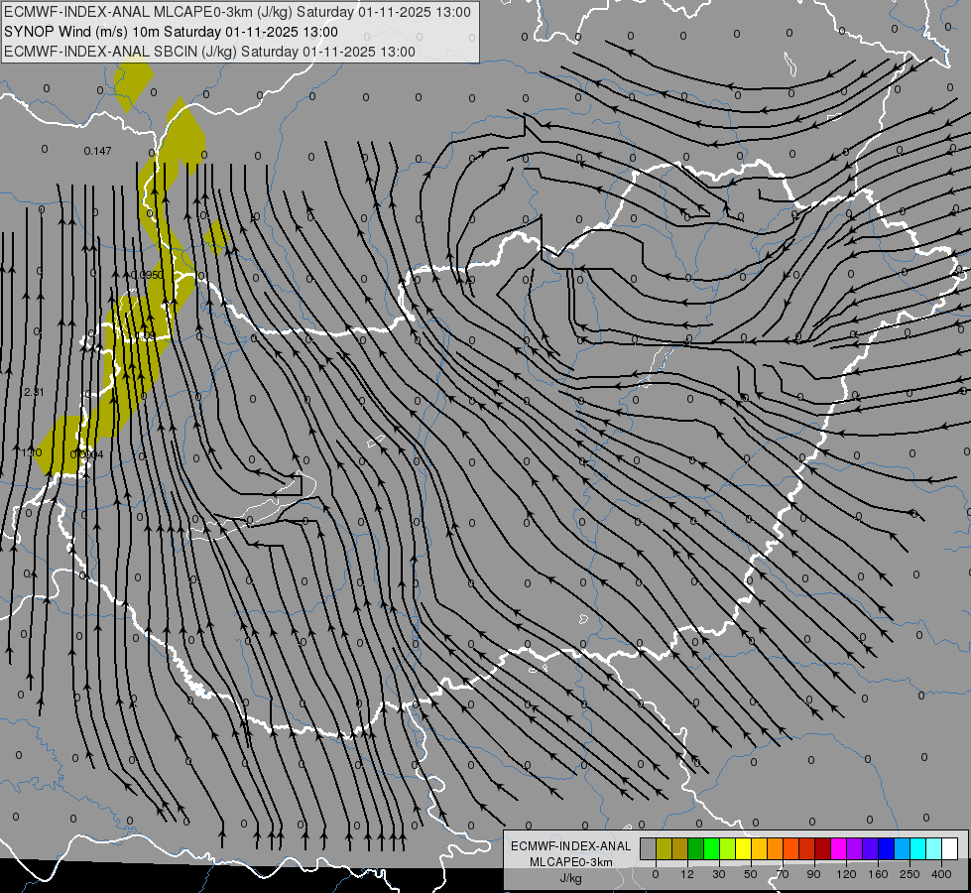This screenshot has width=971, height=893.
Task: Click the olive-yellow legend swatch above 0
Action: pos(664,848)
